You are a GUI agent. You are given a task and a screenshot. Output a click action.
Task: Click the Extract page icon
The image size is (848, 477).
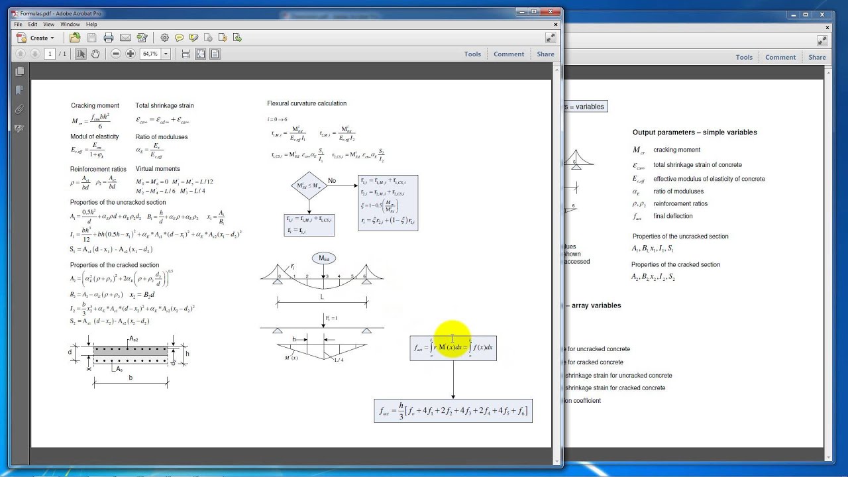tap(237, 38)
